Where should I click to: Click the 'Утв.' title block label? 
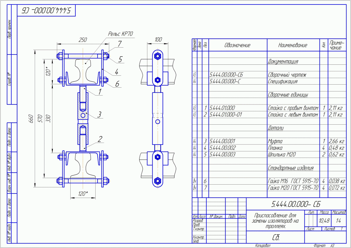click(195, 241)
